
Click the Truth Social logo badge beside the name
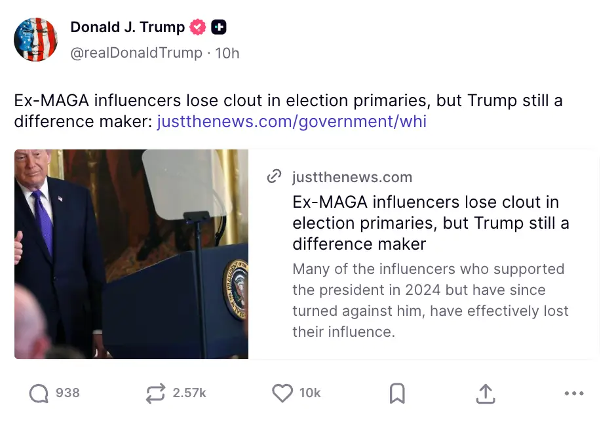coord(219,27)
